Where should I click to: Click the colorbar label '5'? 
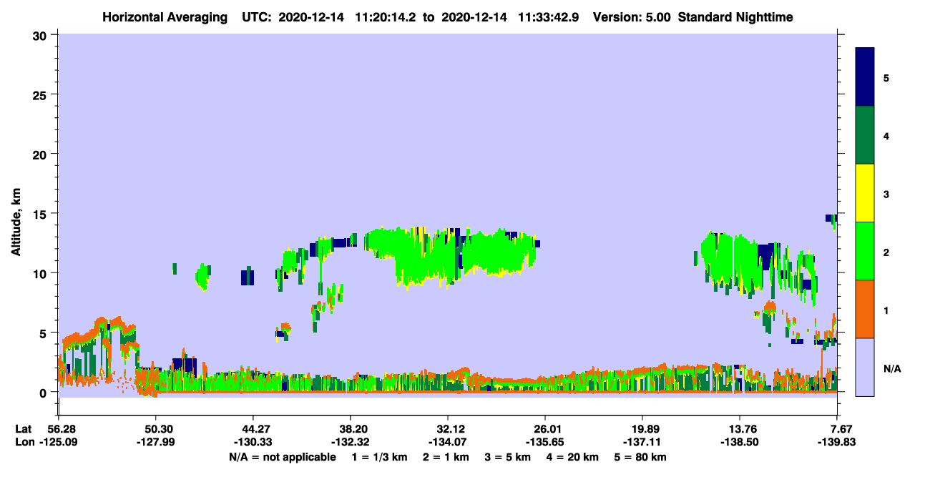pyautogui.click(x=886, y=77)
